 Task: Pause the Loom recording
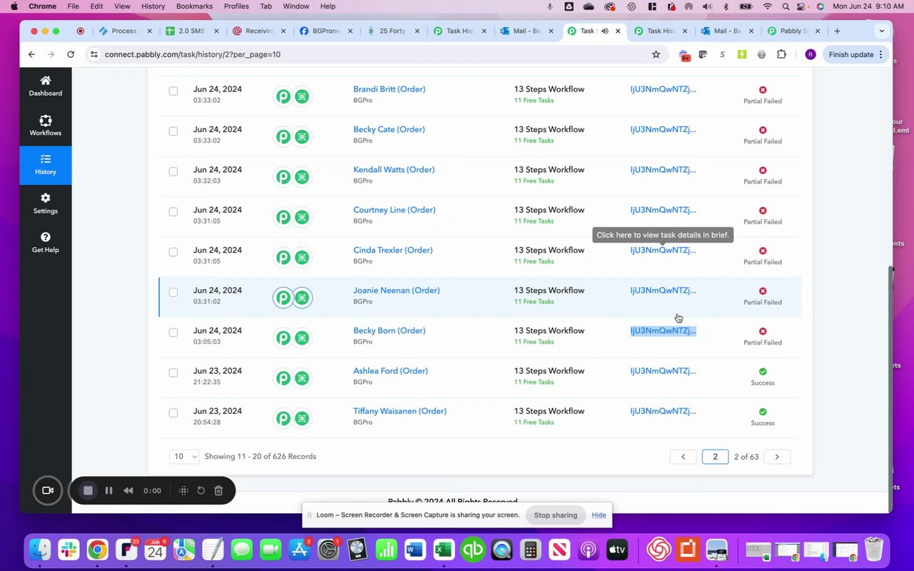109,490
